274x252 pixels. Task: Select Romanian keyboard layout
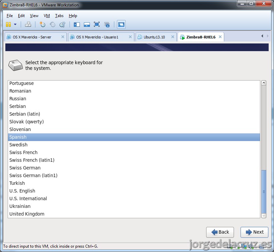[134, 91]
